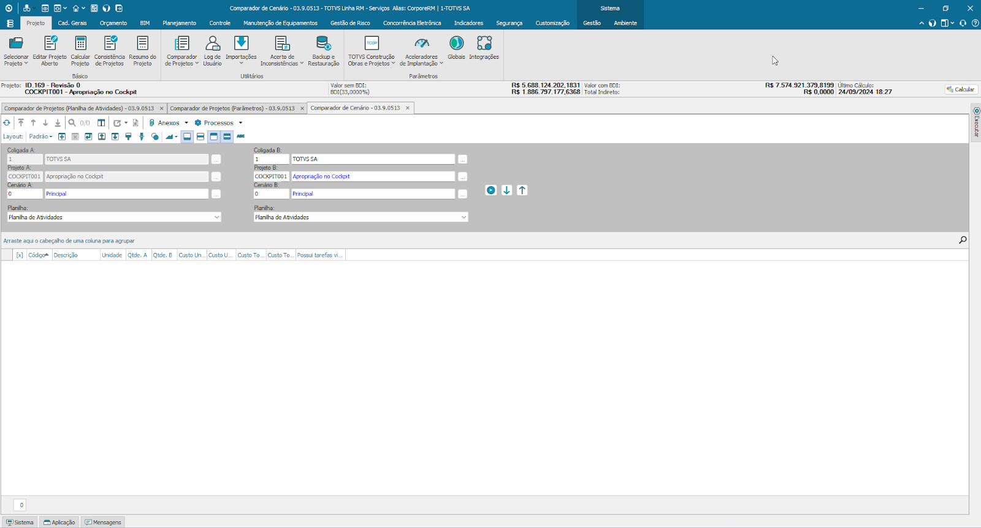Screen dimensions: 981x528
Task: Open the BIM ribbon tab
Action: pos(145,23)
